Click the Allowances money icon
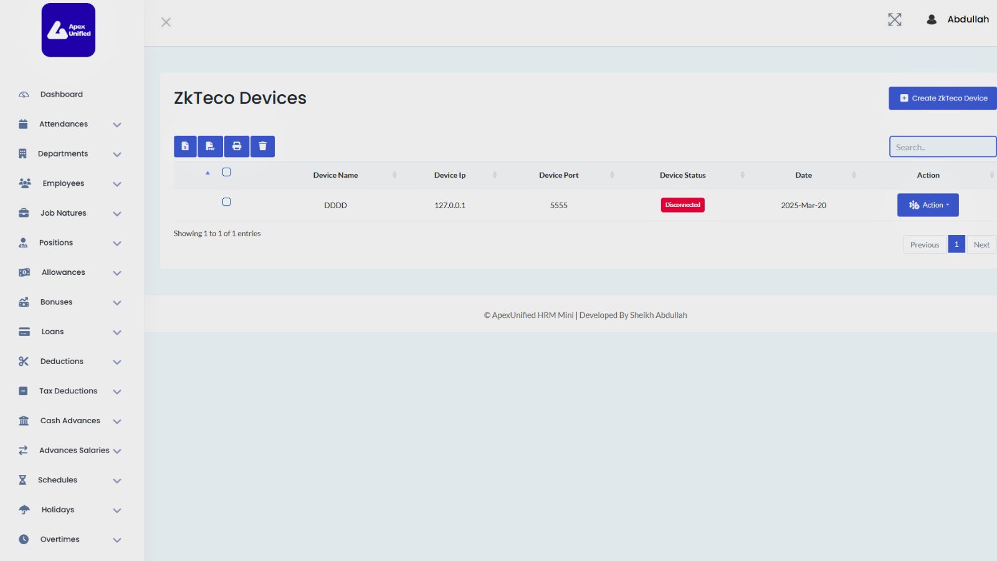Screen dimensions: 997x561 [24, 272]
